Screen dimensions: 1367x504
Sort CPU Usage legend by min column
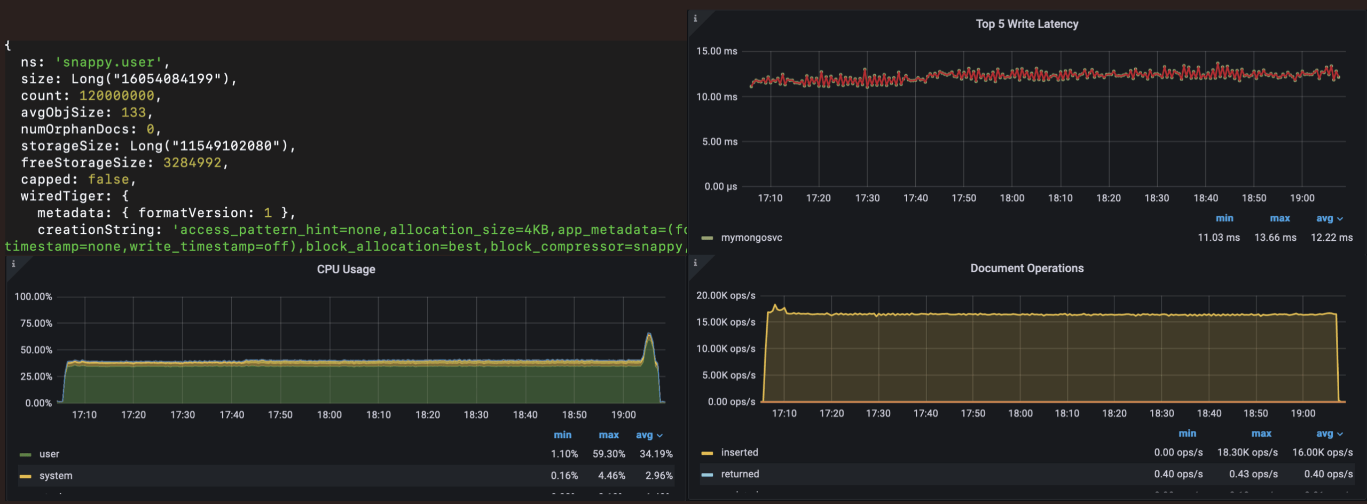pyautogui.click(x=562, y=435)
